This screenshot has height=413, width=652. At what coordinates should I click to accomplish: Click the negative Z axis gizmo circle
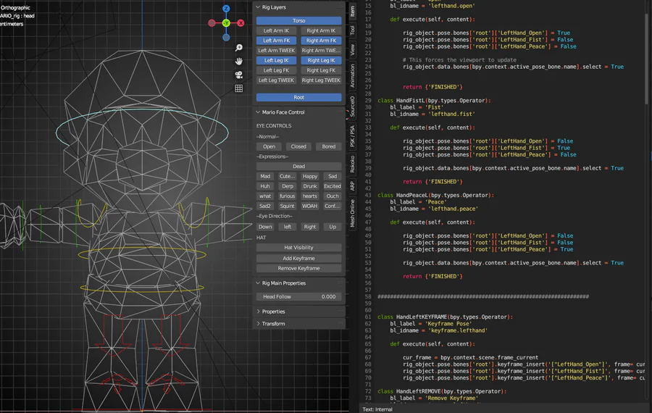[226, 38]
